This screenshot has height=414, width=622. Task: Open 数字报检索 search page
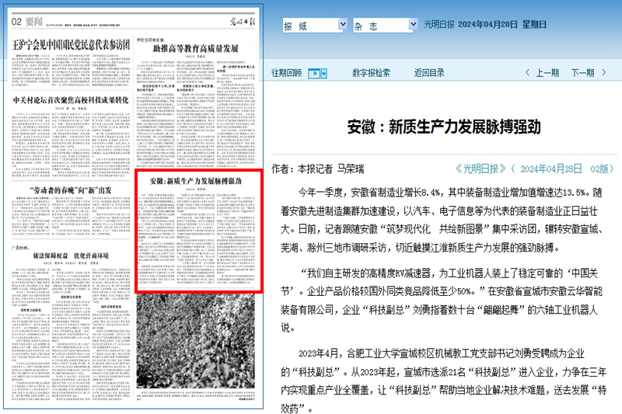click(x=371, y=73)
